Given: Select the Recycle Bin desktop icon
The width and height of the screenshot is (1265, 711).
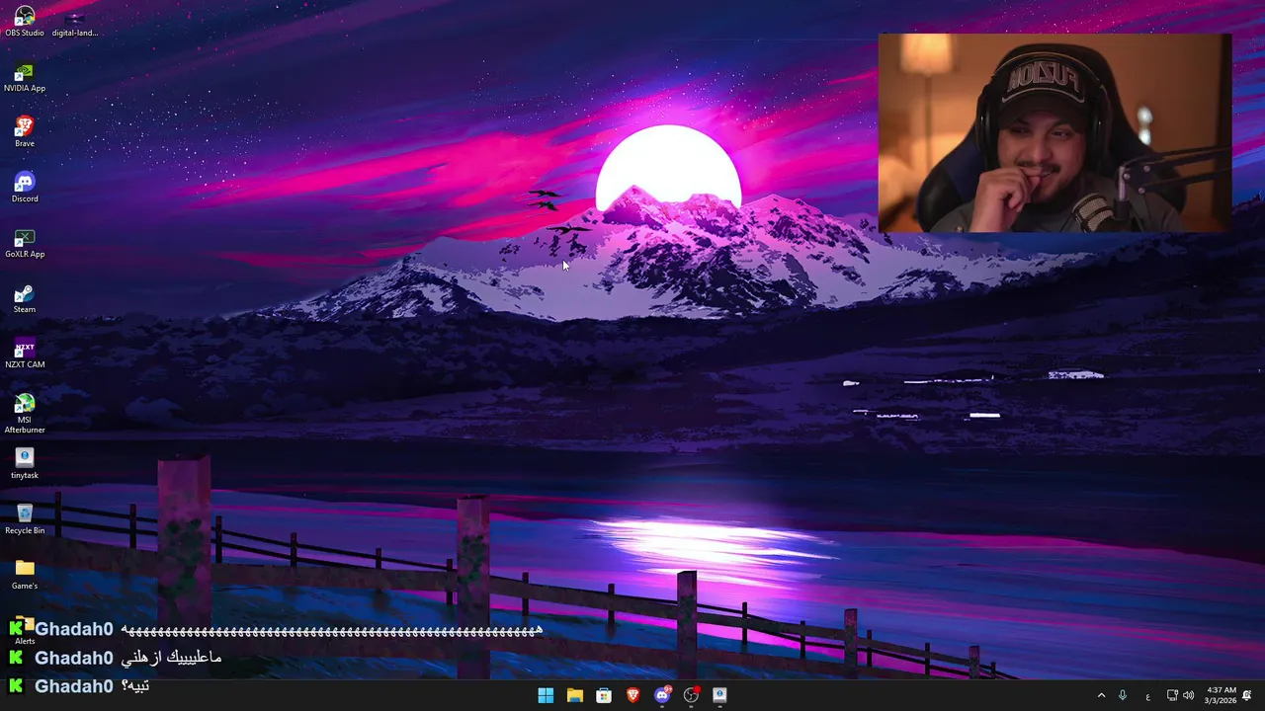Looking at the screenshot, I should pos(25,519).
